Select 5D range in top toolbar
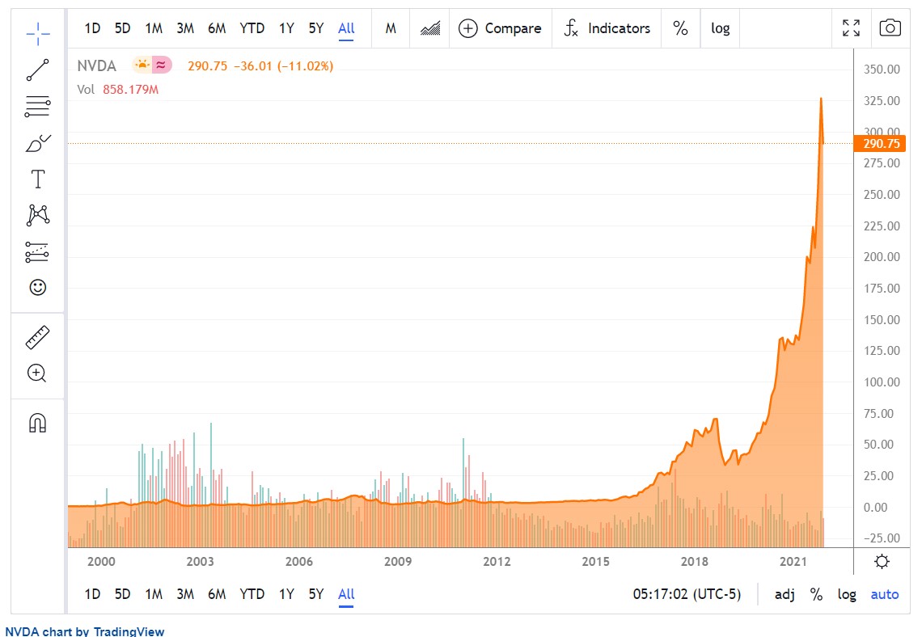 tap(122, 28)
